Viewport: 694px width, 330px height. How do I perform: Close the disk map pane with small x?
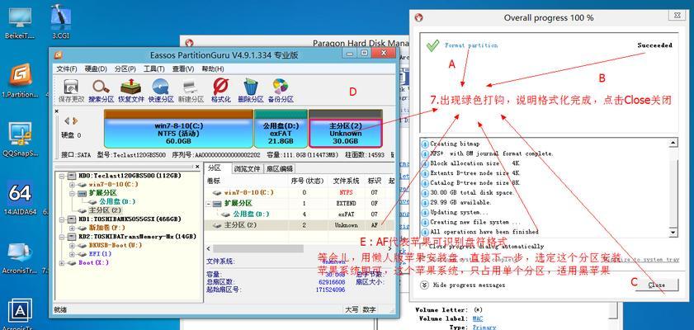click(57, 111)
